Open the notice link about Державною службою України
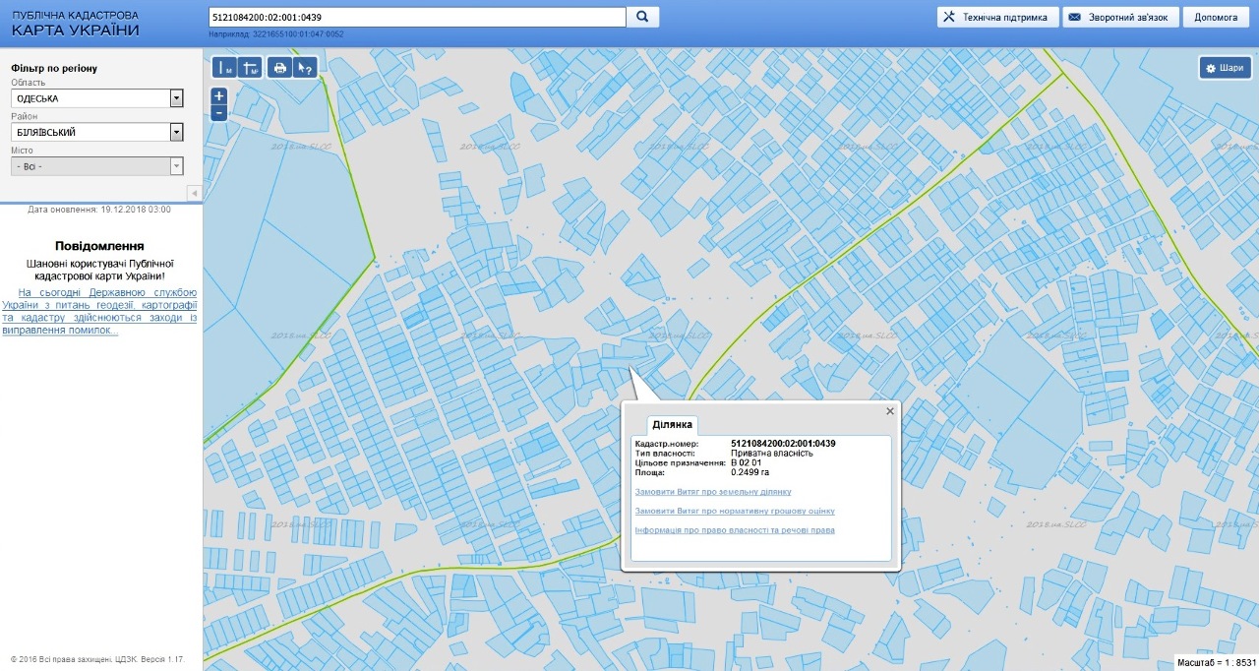 coord(100,311)
